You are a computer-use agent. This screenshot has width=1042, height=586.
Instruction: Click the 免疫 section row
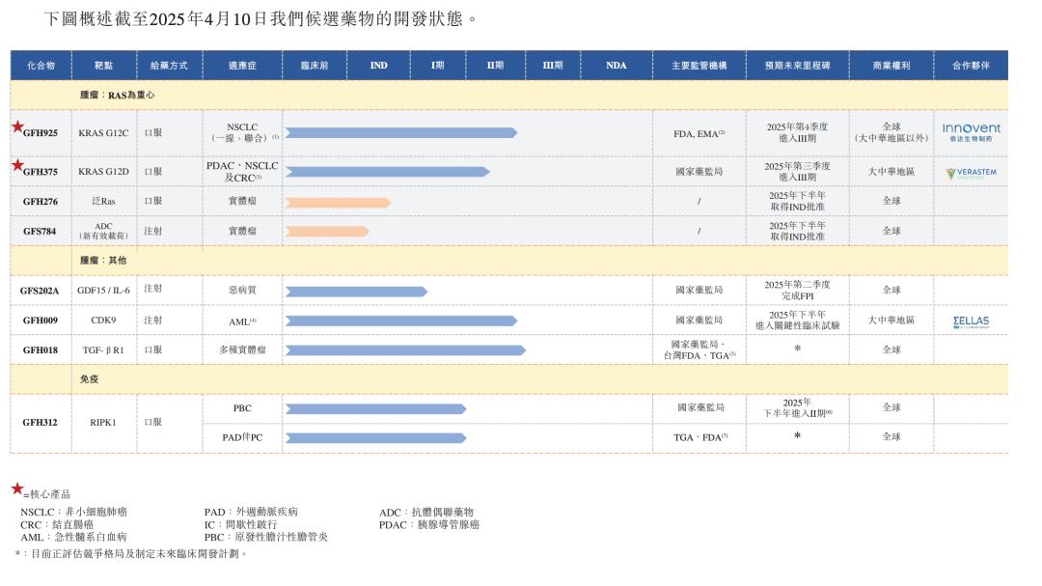coord(509,379)
